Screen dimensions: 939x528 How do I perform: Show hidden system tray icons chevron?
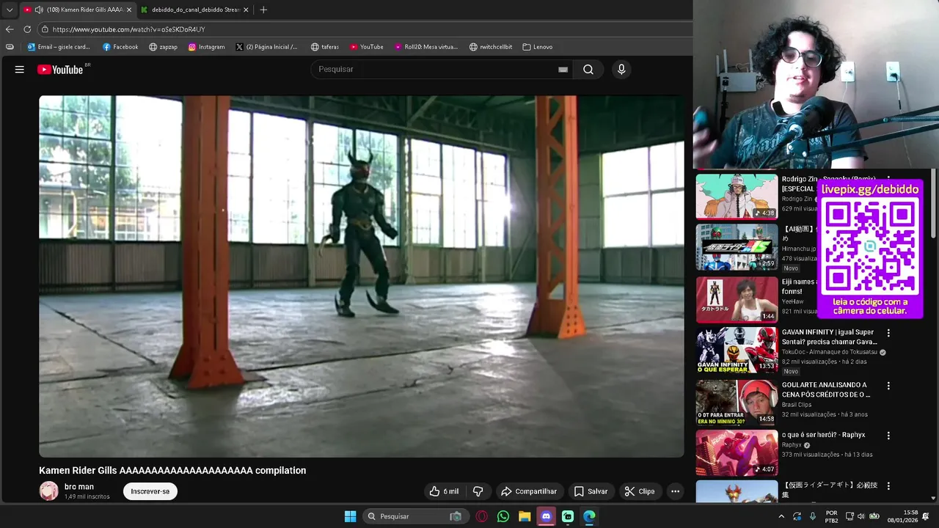781,516
